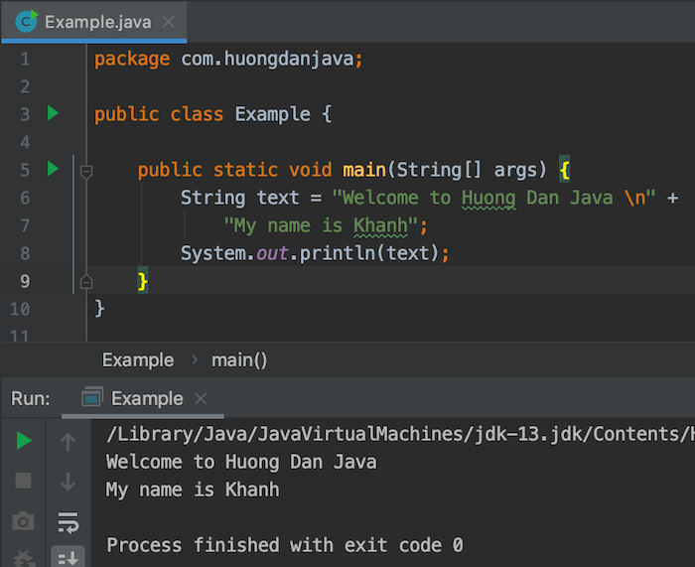Click Process finished with exit code 0
The width and height of the screenshot is (695, 567).
pos(285,545)
